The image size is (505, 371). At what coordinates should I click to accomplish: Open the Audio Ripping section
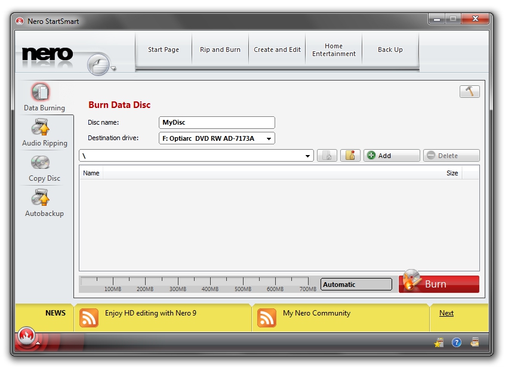tap(44, 133)
